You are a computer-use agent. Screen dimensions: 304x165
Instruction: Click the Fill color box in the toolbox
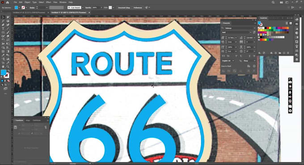pyautogui.click(x=3, y=72)
